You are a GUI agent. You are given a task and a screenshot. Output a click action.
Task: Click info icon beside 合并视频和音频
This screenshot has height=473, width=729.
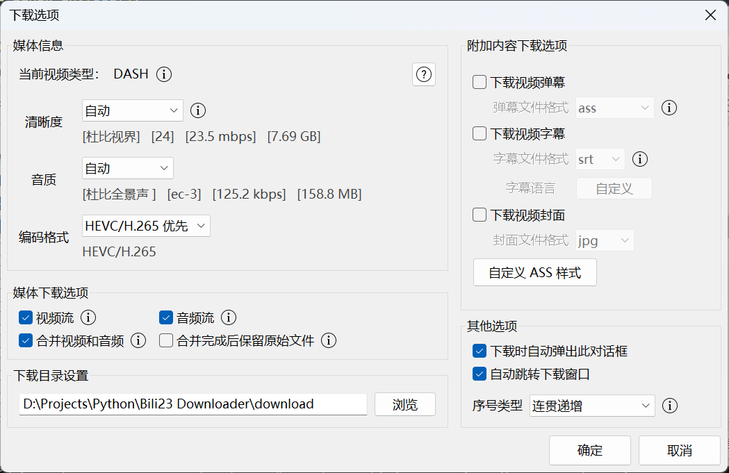[138, 340]
